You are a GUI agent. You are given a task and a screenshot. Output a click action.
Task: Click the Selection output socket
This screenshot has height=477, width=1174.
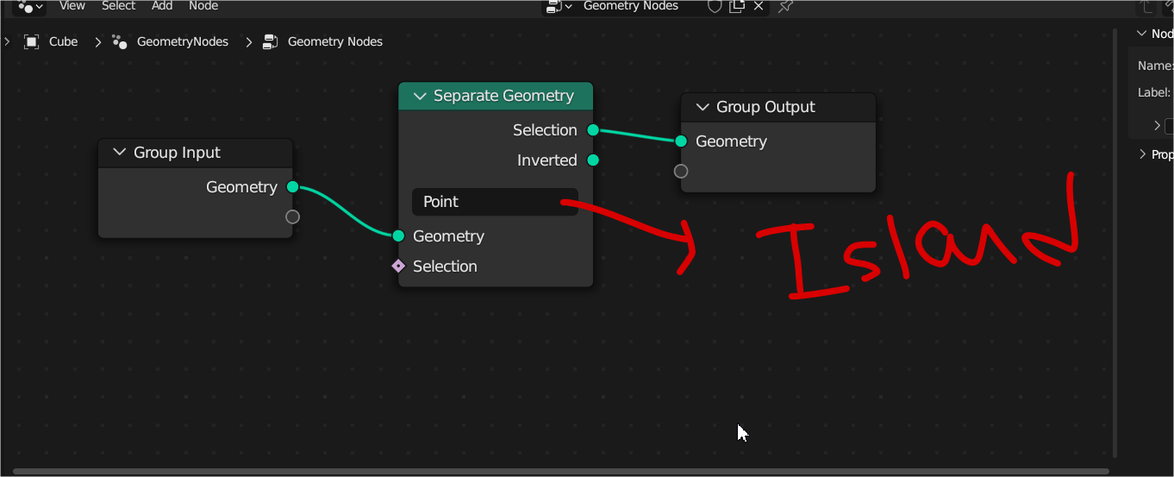click(x=593, y=130)
